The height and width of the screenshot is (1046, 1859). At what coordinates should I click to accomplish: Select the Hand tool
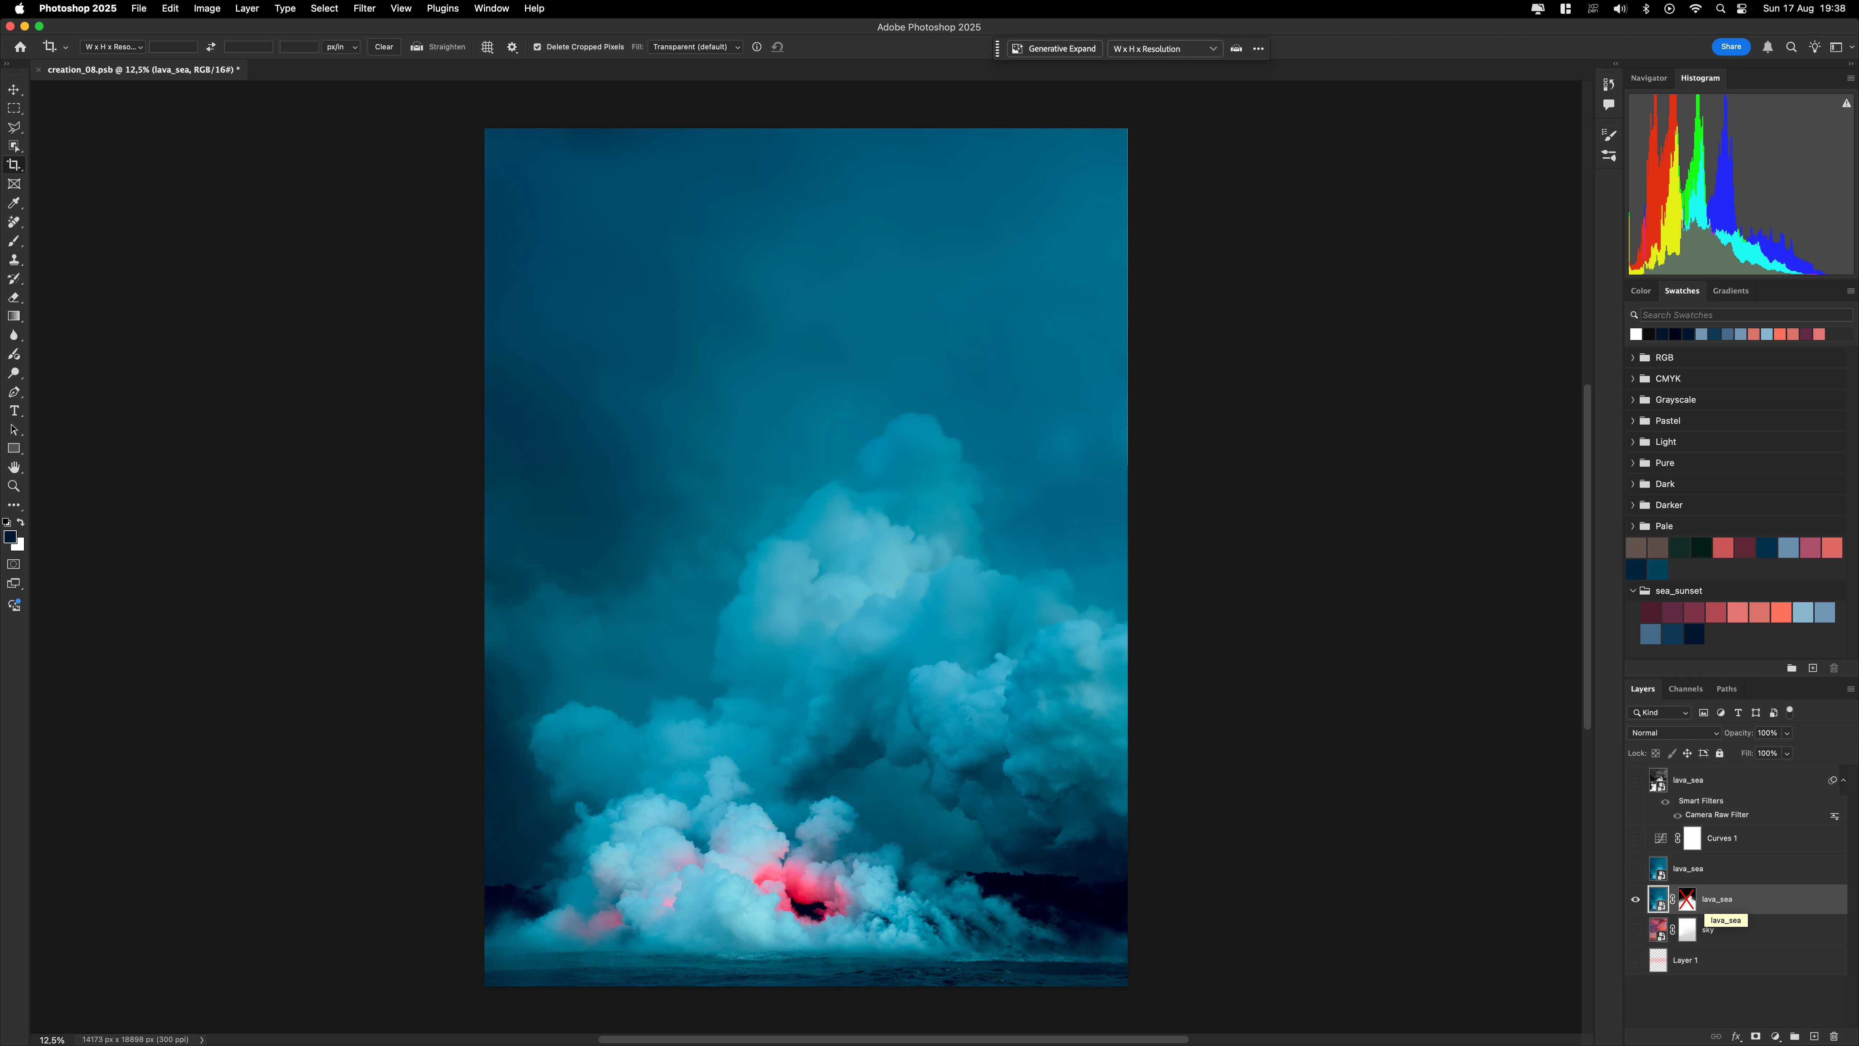click(x=14, y=467)
